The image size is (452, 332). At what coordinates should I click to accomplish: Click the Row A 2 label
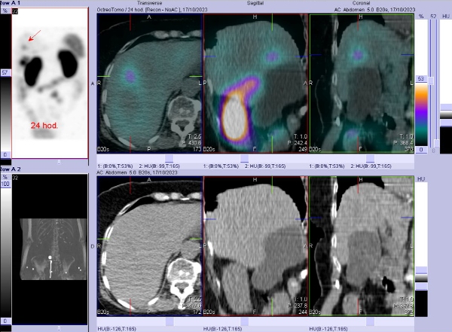[11, 172]
